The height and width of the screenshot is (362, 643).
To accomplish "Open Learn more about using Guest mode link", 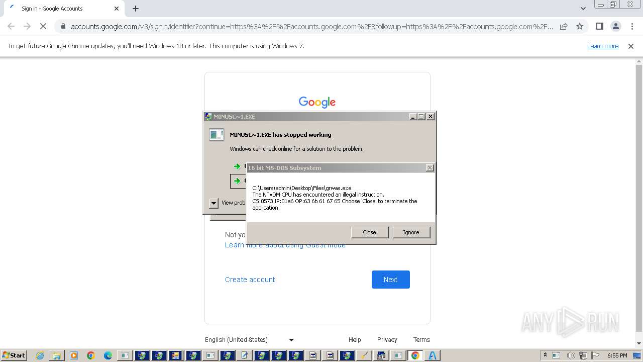I will click(285, 245).
